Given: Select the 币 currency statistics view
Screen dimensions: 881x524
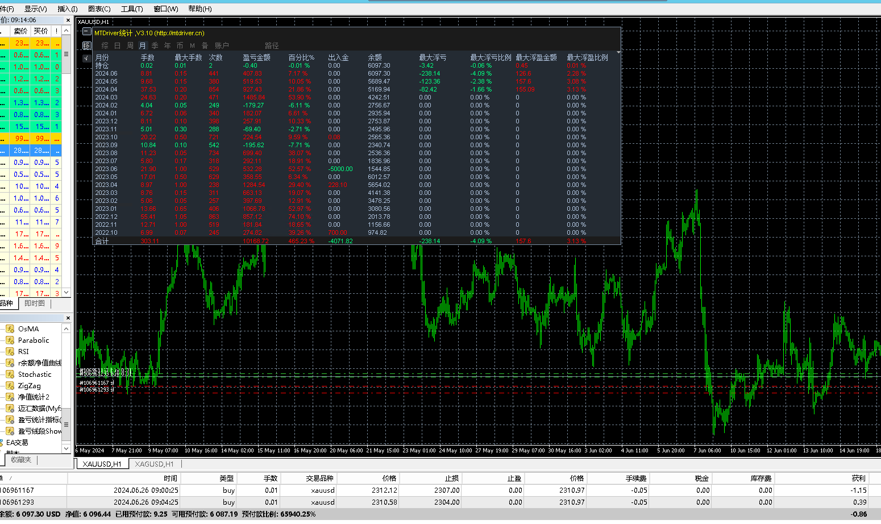Looking at the screenshot, I should click(x=180, y=45).
